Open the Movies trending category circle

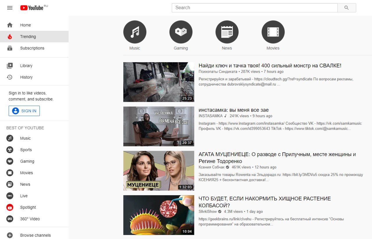point(273,32)
